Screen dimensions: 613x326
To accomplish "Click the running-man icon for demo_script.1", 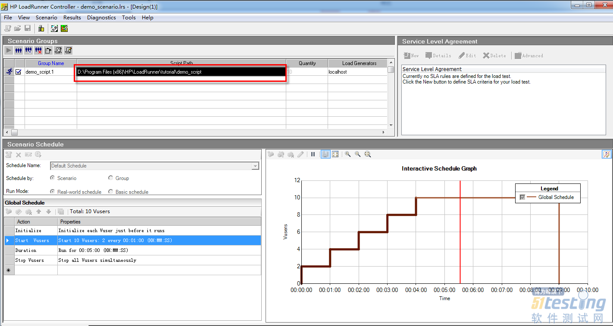I will [9, 72].
